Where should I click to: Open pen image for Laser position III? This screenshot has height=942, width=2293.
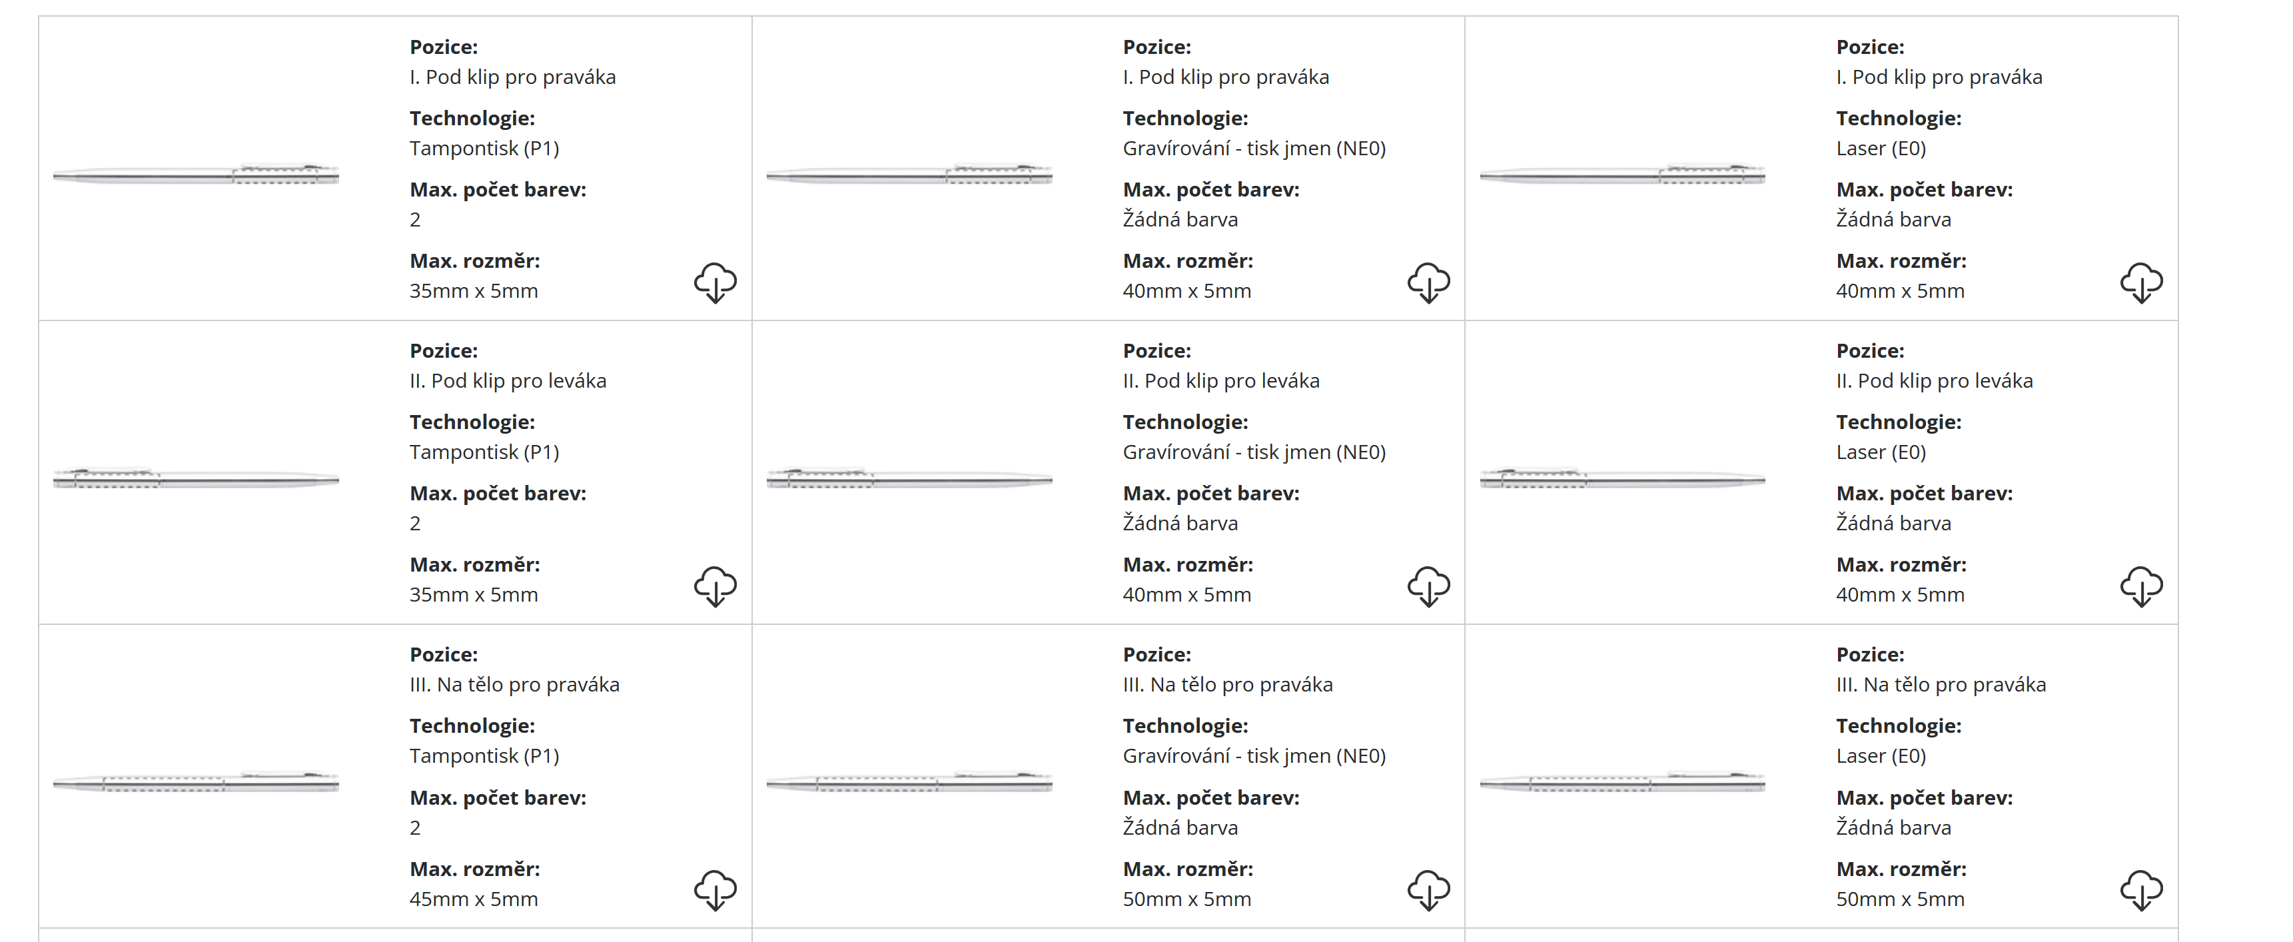1622,783
